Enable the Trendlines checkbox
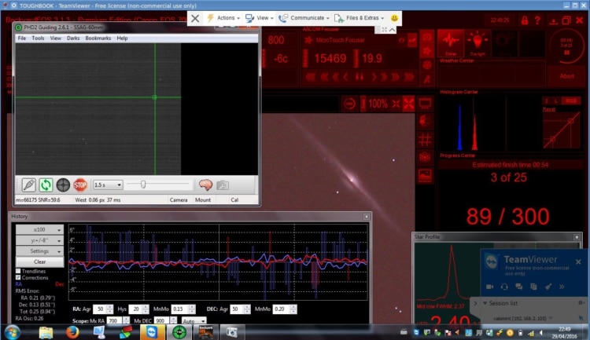This screenshot has height=340, width=590. click(18, 271)
